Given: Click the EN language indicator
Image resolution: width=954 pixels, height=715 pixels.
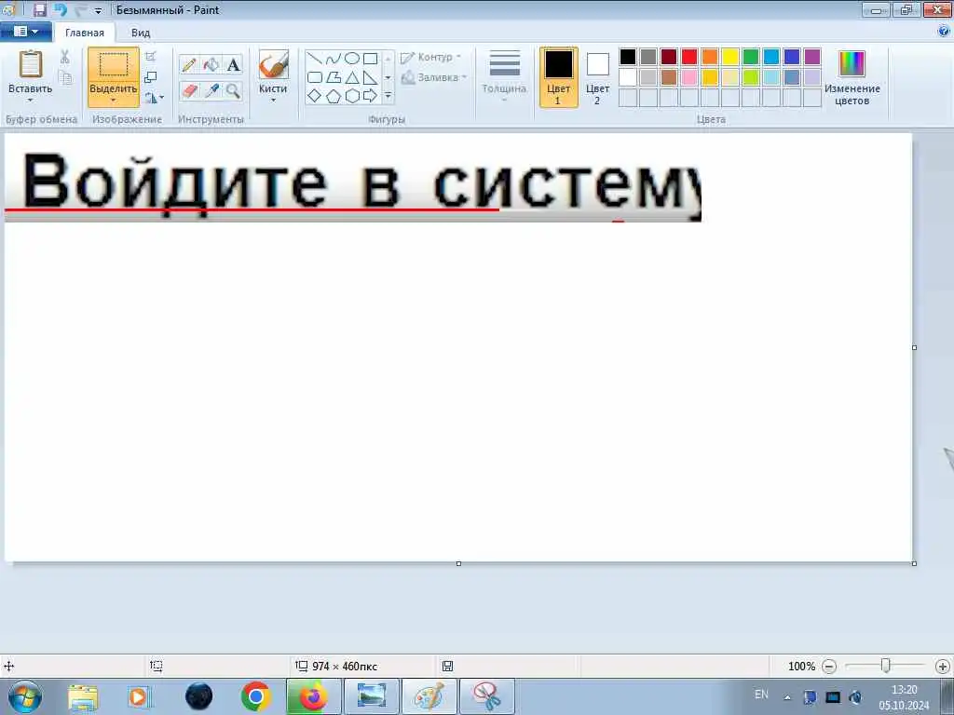Looking at the screenshot, I should click(761, 695).
